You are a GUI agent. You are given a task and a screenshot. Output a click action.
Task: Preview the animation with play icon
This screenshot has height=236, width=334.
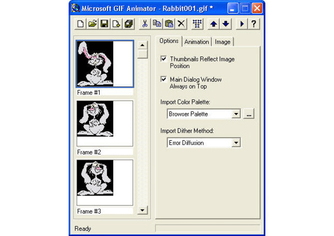(x=242, y=23)
